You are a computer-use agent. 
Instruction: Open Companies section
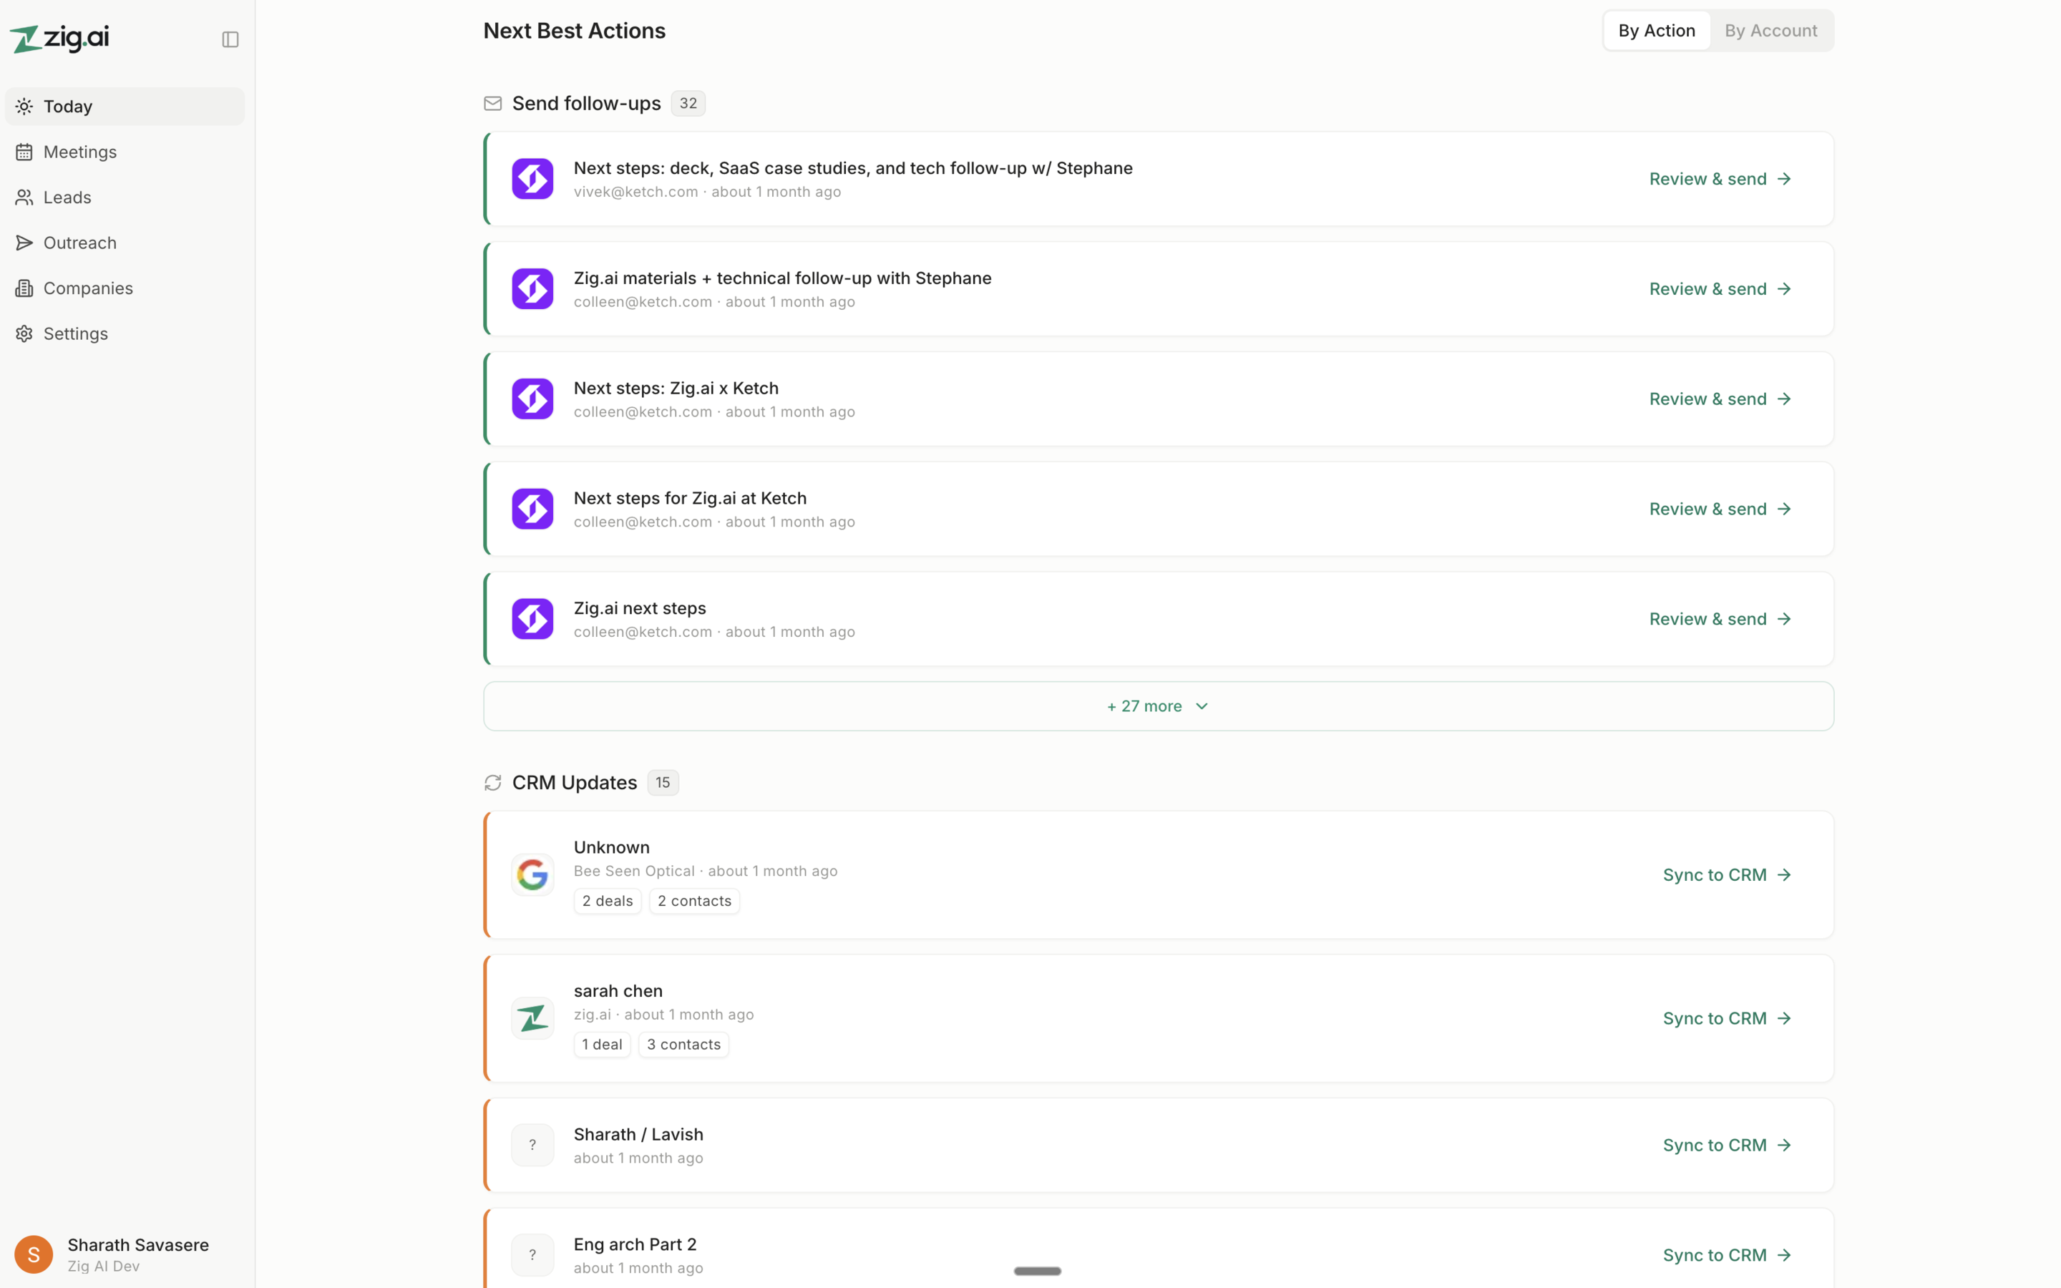125,288
